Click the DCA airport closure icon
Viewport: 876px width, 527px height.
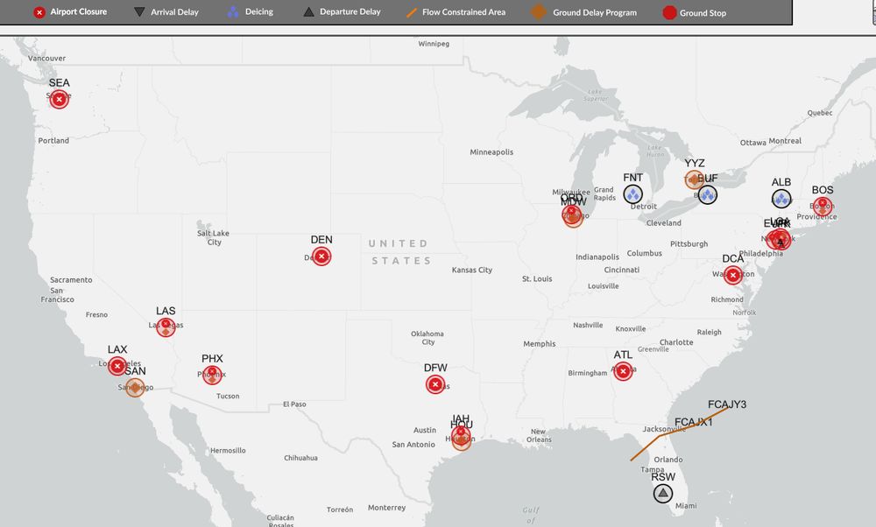(732, 274)
